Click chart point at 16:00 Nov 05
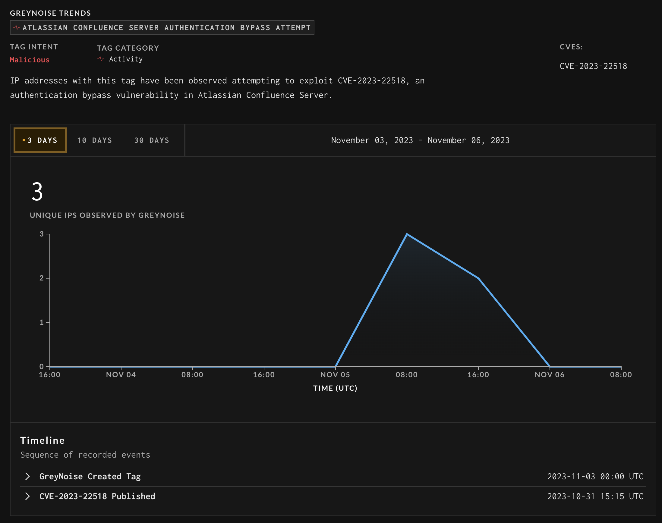 [478, 278]
